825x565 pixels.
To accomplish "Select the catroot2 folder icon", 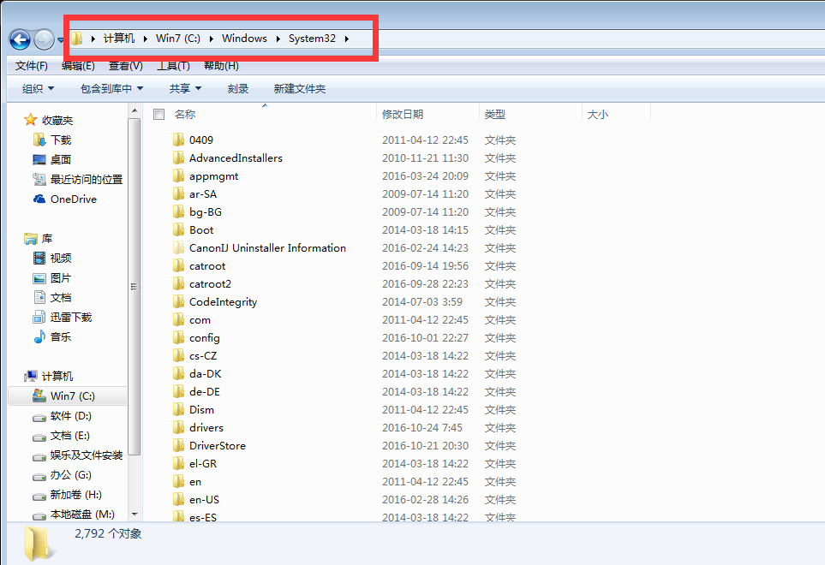I will (179, 284).
